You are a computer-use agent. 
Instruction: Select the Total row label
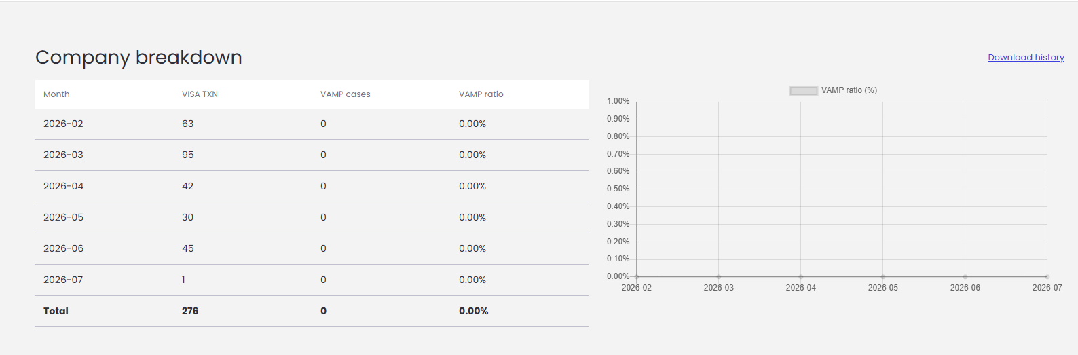point(56,311)
